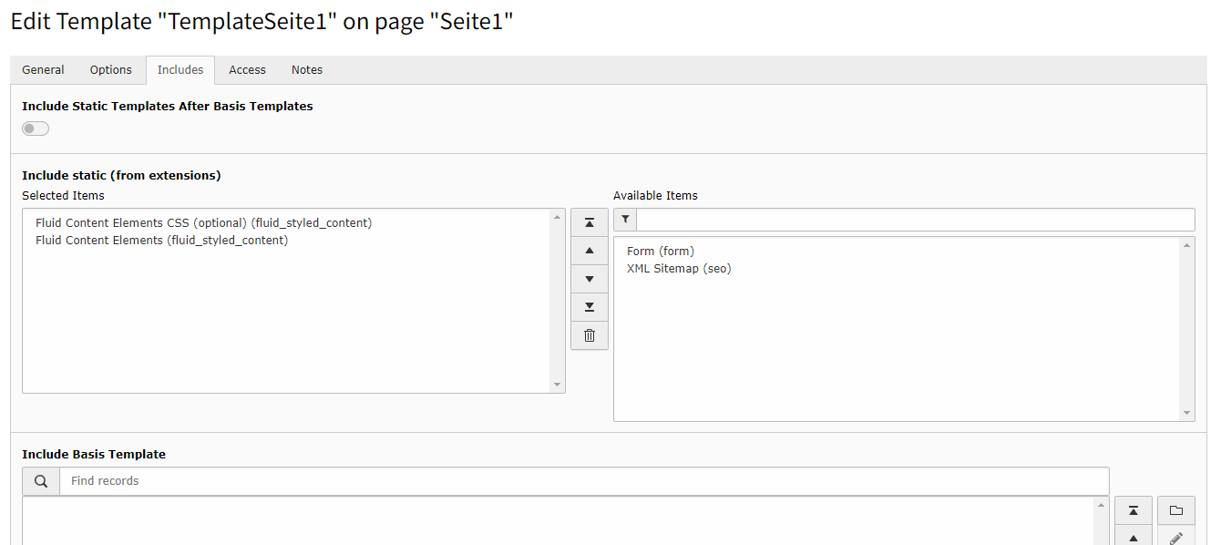Move selected static item up
Viewport: 1221px width, 545px height.
590,251
